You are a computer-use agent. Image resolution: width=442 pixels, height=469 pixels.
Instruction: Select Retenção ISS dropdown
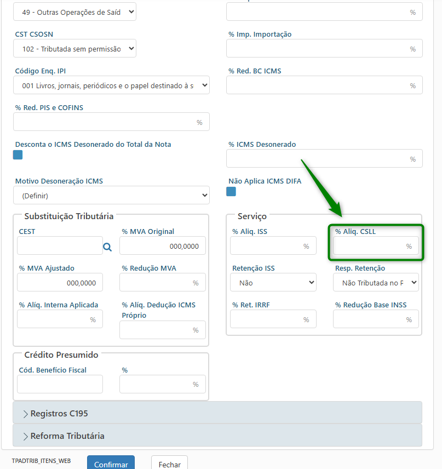[273, 283]
